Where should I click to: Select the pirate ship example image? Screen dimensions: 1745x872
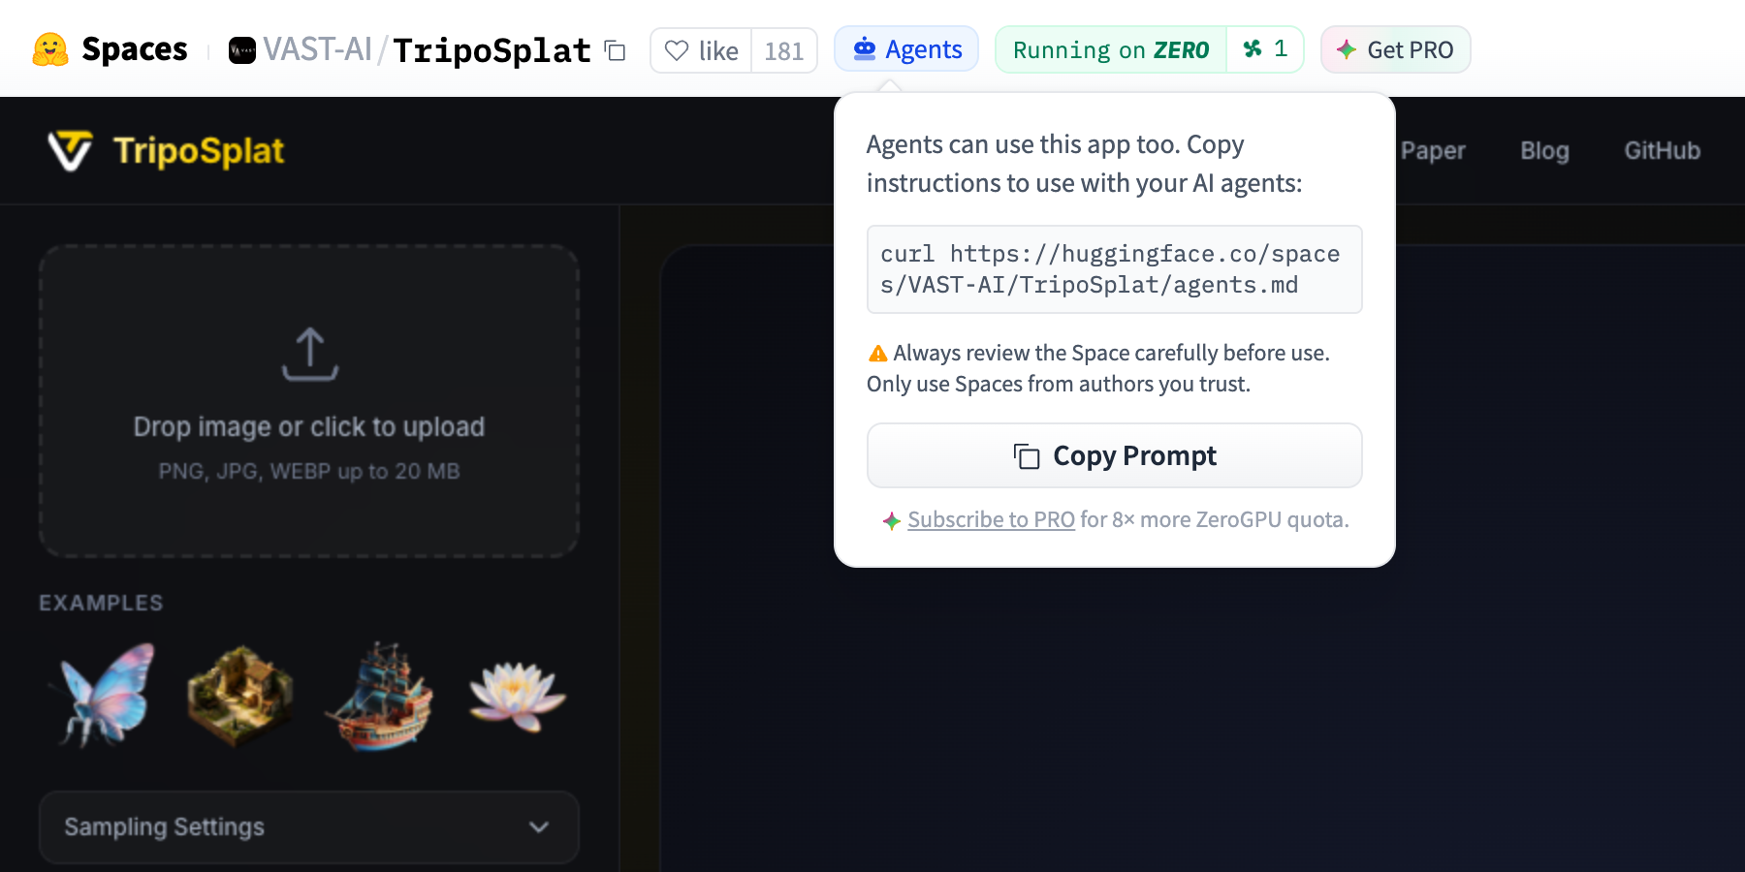[x=379, y=696]
